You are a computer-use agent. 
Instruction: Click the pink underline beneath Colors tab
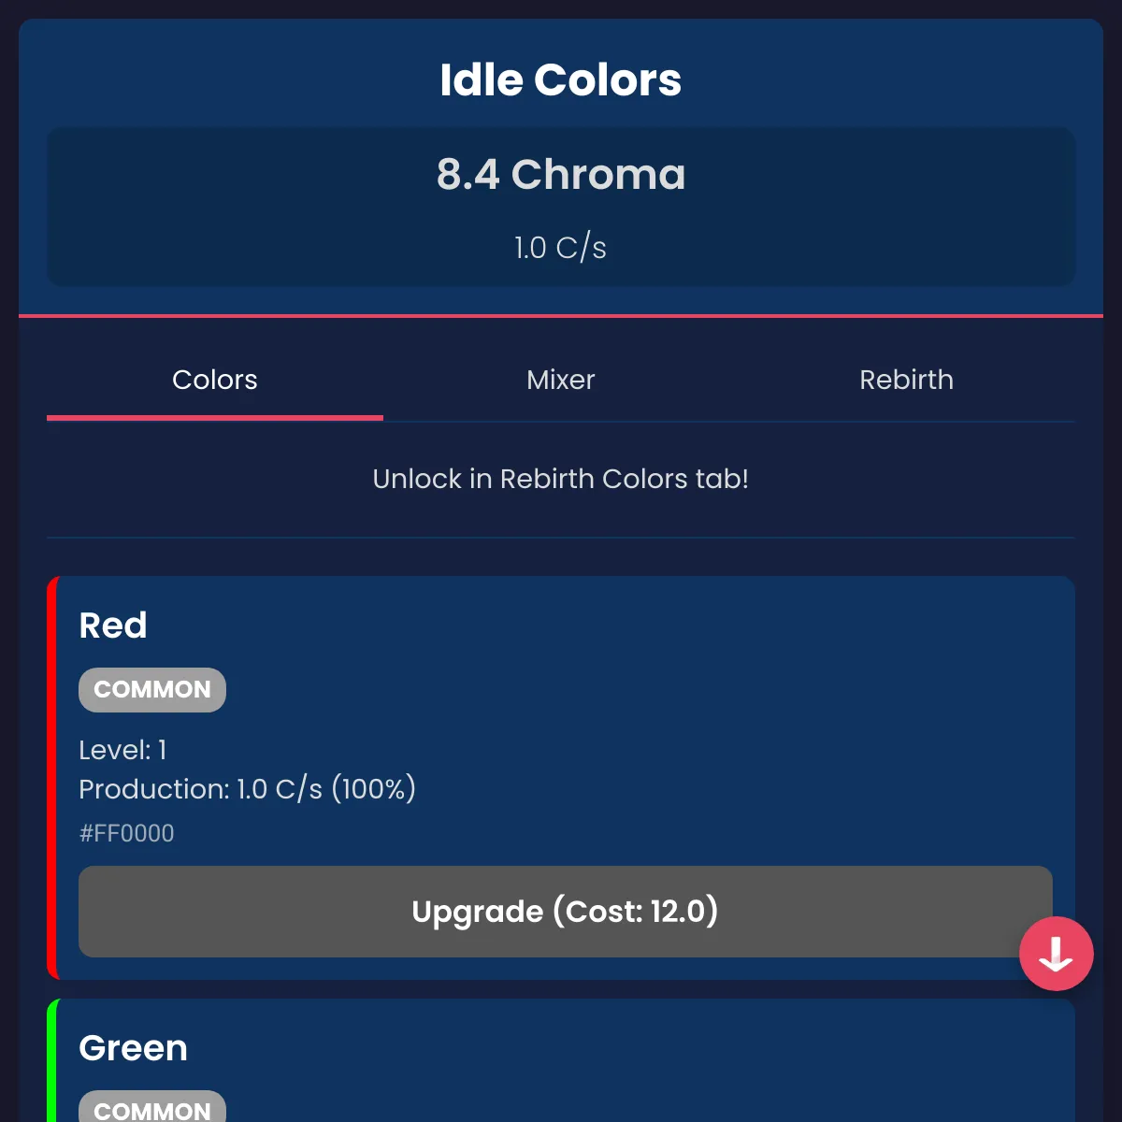pyautogui.click(x=215, y=418)
